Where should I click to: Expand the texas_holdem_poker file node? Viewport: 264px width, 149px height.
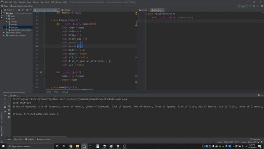point(7,30)
